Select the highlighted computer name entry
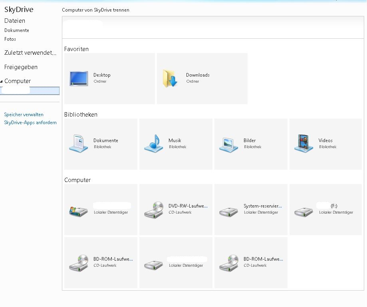Image resolution: width=367 pixels, height=307 pixels. pos(30,91)
